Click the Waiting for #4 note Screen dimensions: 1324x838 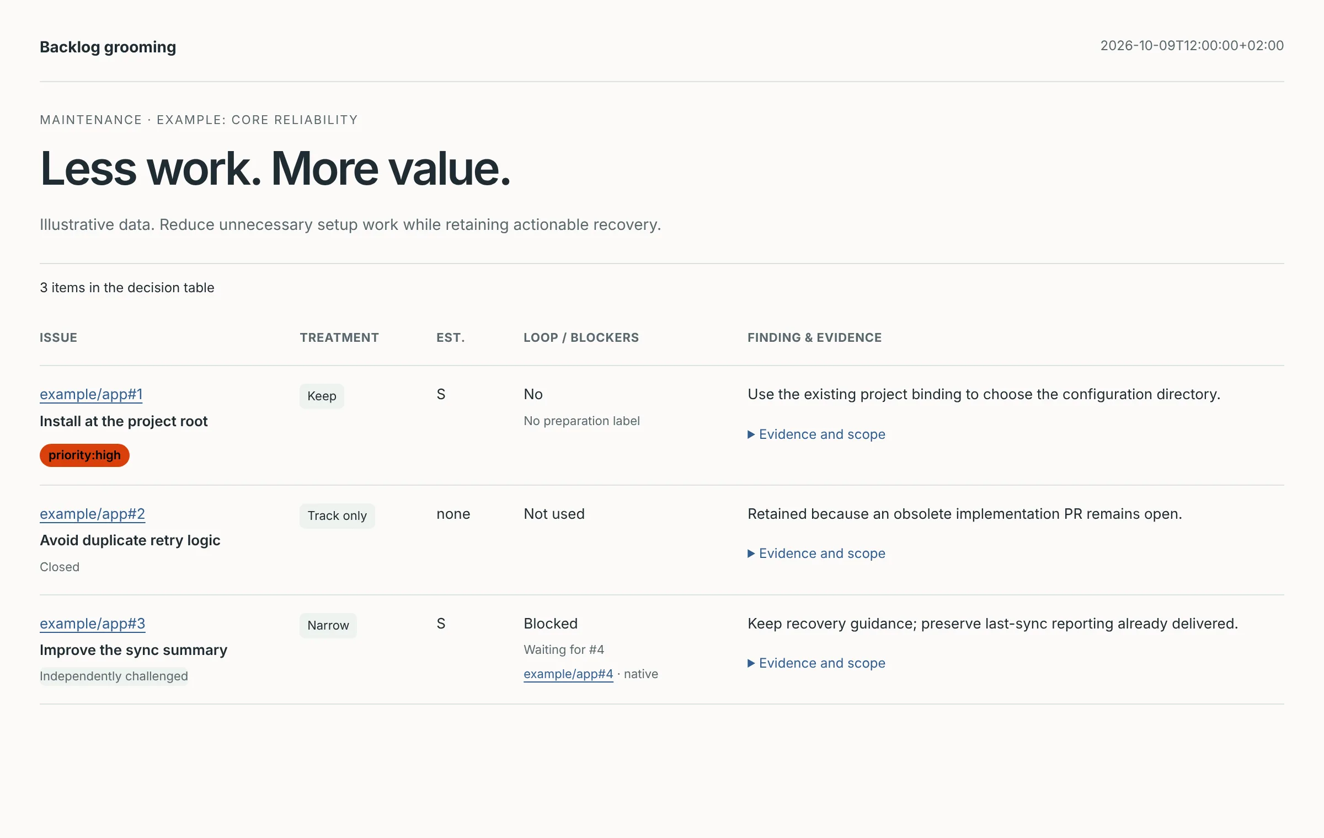[564, 649]
